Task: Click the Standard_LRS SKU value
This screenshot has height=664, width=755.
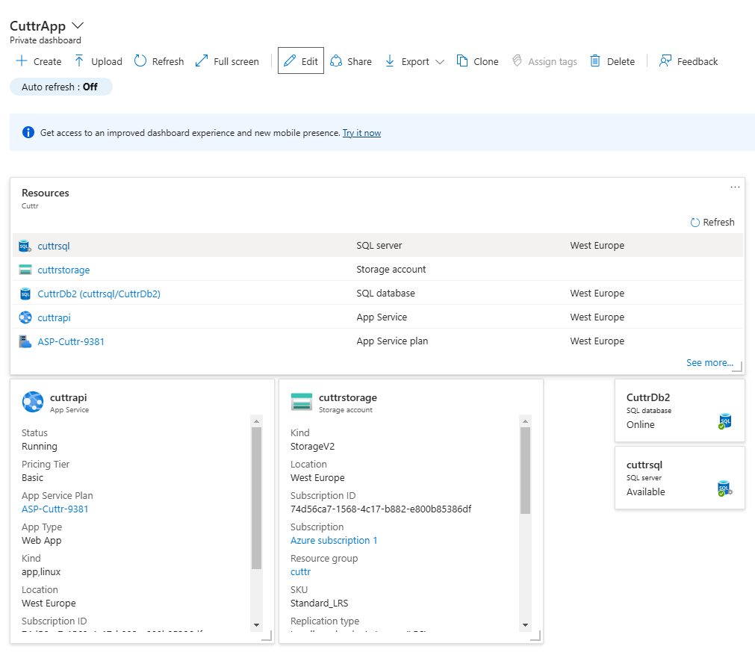Action: (x=319, y=604)
